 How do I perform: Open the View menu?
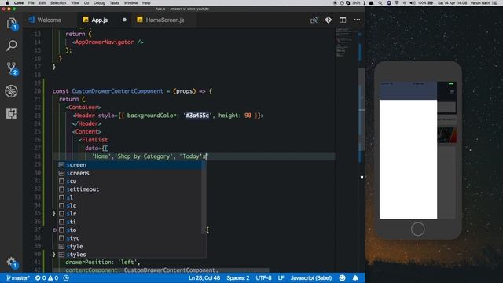tap(75, 3)
